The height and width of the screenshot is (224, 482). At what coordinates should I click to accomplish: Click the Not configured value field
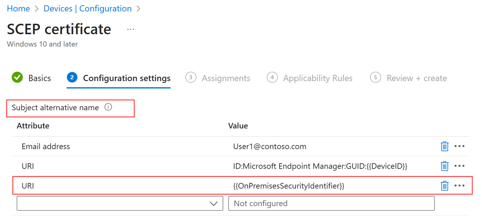coord(331,203)
